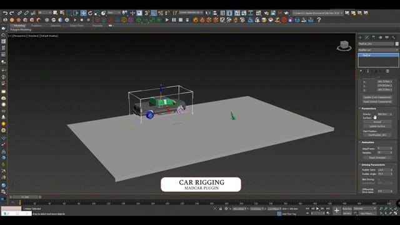Toggle the selection lock padlock in status bar
Image resolution: width=400 pixels, height=225 pixels.
221,209
